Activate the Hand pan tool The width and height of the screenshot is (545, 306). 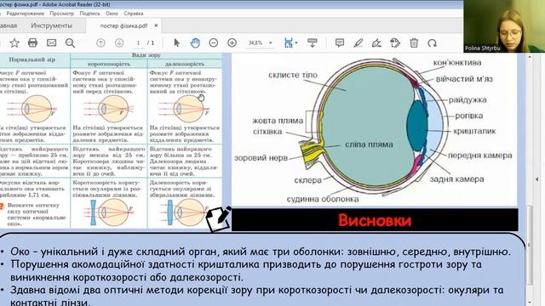[x=195, y=43]
